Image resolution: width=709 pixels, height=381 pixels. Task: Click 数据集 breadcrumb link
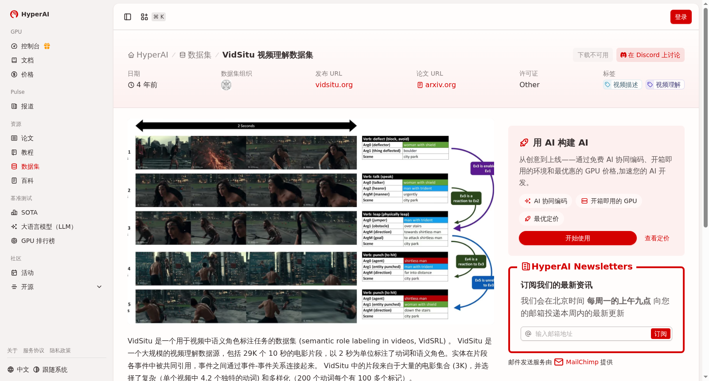pyautogui.click(x=195, y=55)
